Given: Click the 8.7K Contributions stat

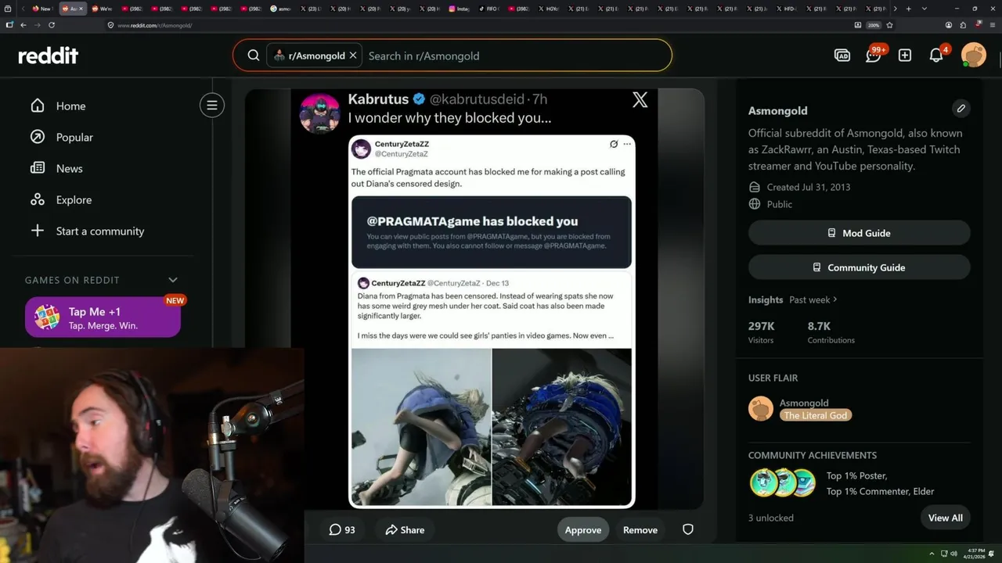Looking at the screenshot, I should pos(831,332).
